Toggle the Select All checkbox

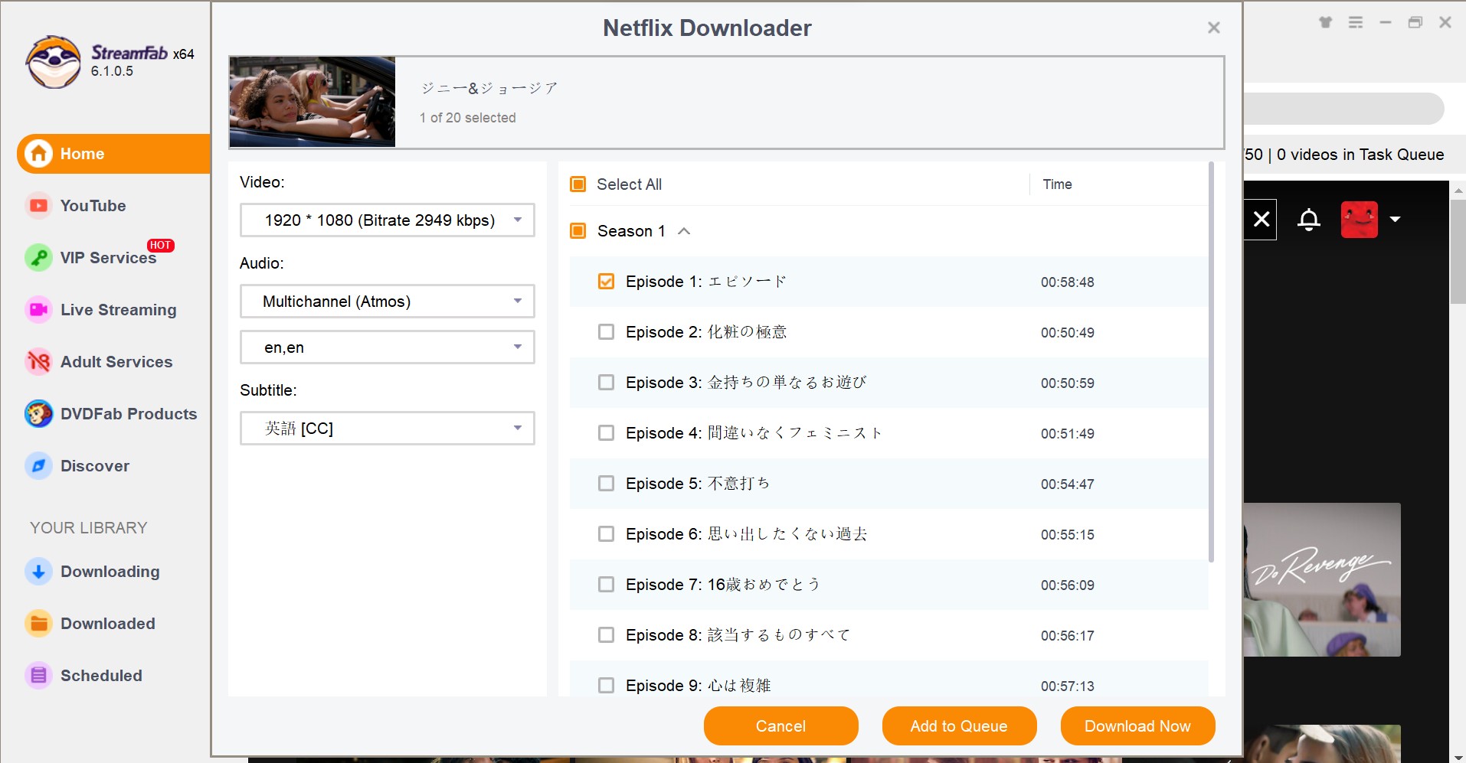pyautogui.click(x=578, y=184)
